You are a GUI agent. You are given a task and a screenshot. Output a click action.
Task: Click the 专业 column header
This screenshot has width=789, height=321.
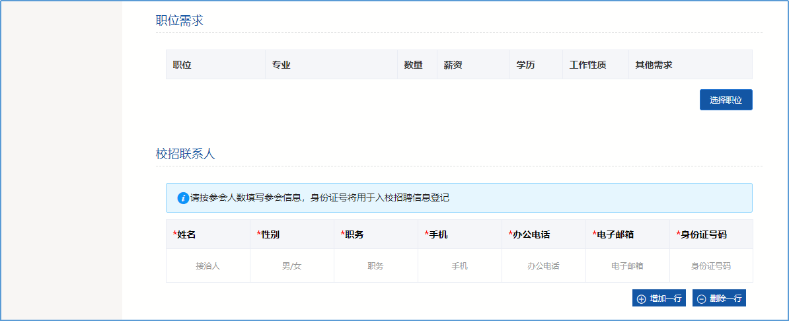point(282,65)
